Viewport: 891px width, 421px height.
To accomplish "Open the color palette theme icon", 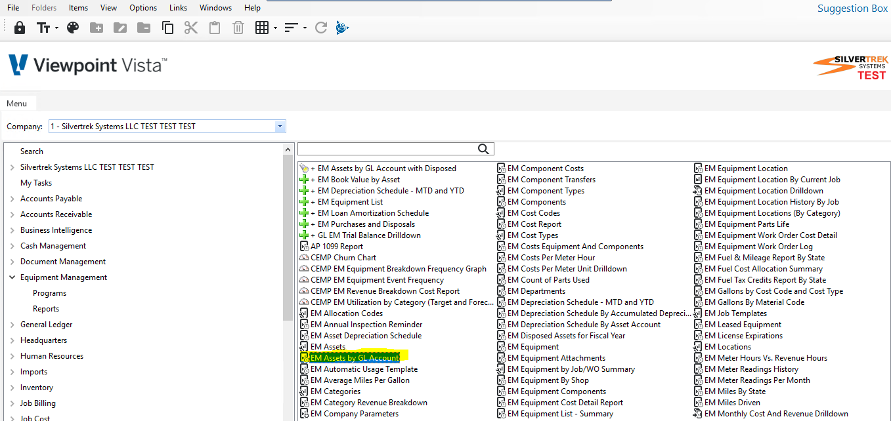I will click(x=73, y=28).
